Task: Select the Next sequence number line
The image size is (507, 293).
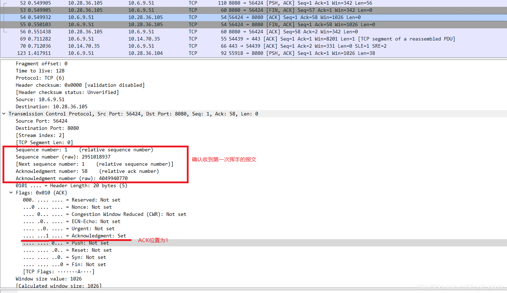Action: click(95, 164)
